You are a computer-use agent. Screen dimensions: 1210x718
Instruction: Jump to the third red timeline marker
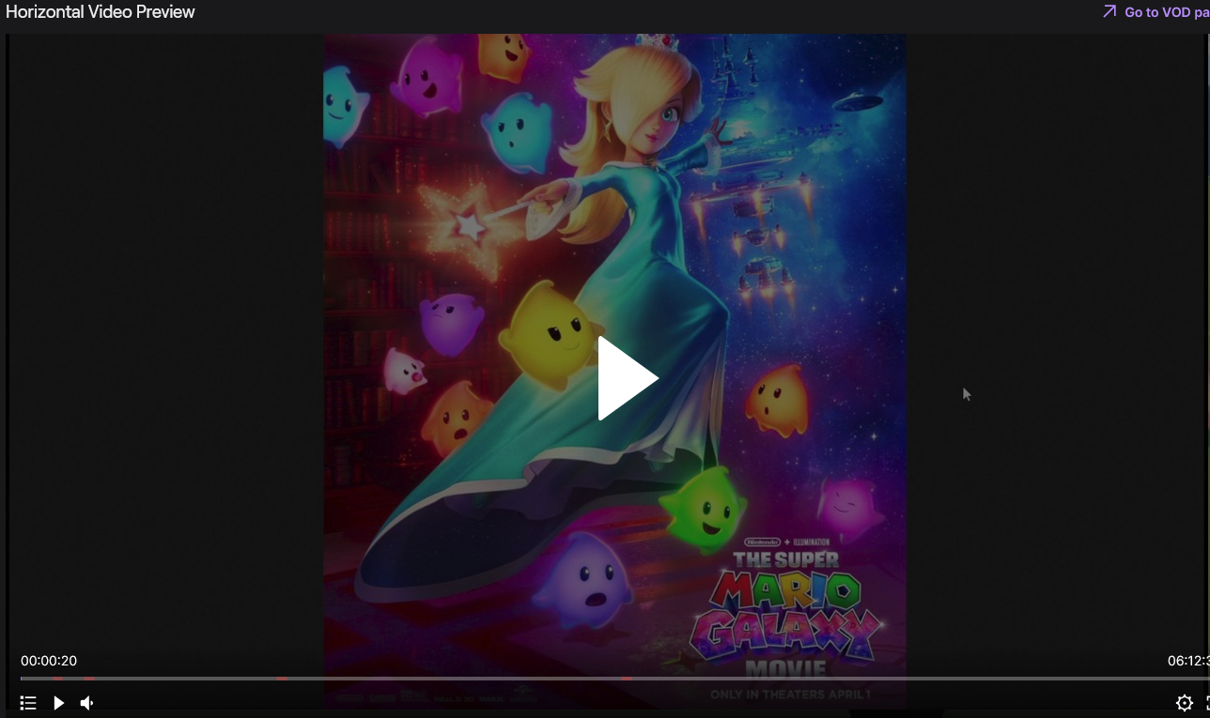[282, 679]
